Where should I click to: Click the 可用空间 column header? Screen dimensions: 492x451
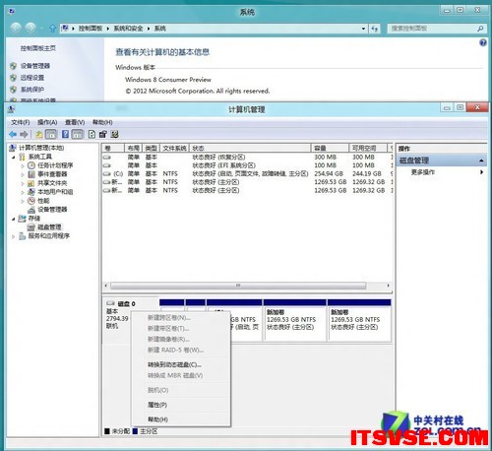pos(368,148)
